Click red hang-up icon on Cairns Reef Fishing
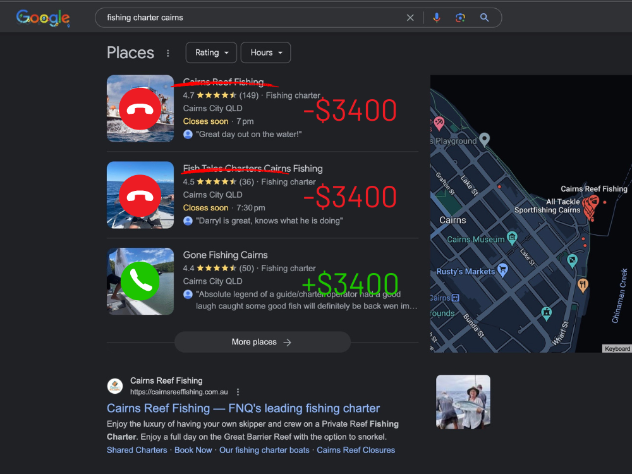This screenshot has width=632, height=474. click(x=140, y=109)
